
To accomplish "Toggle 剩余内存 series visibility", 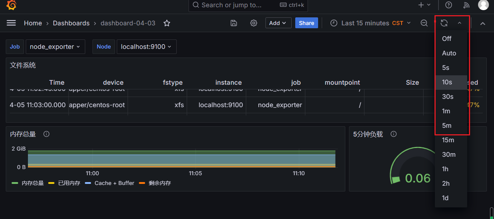I will pyautogui.click(x=160, y=183).
